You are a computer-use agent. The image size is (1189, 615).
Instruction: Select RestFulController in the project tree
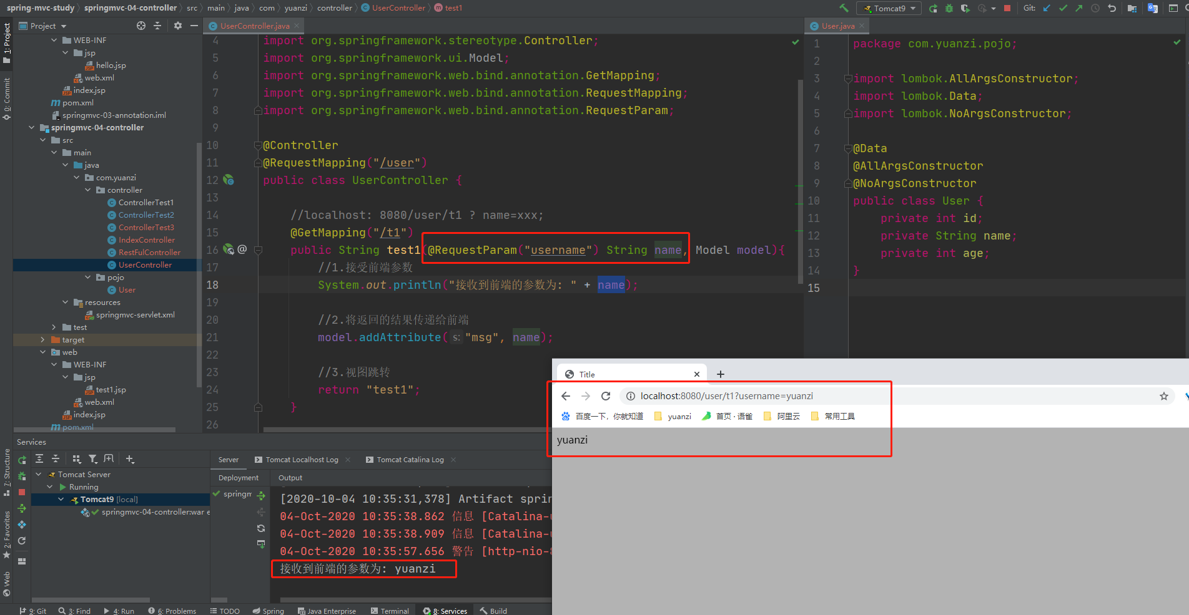149,253
